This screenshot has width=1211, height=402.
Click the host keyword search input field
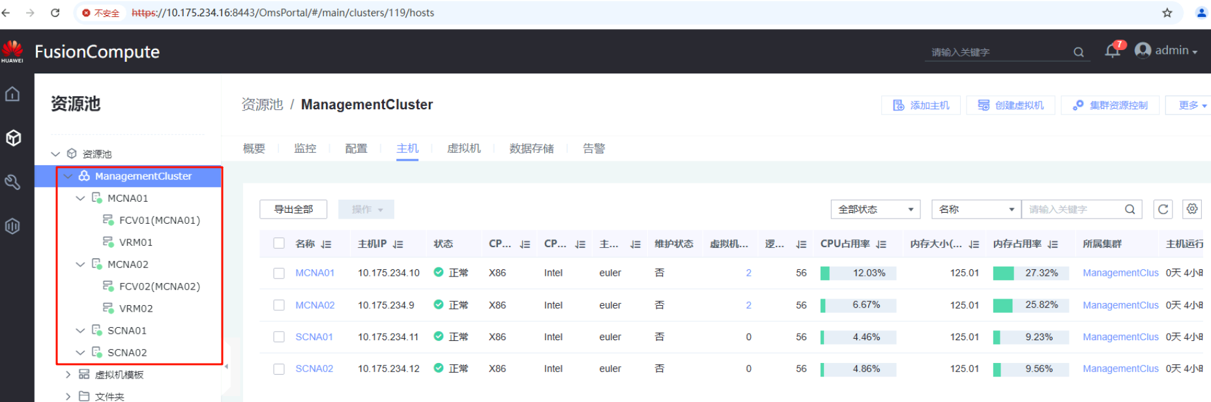pyautogui.click(x=1072, y=209)
